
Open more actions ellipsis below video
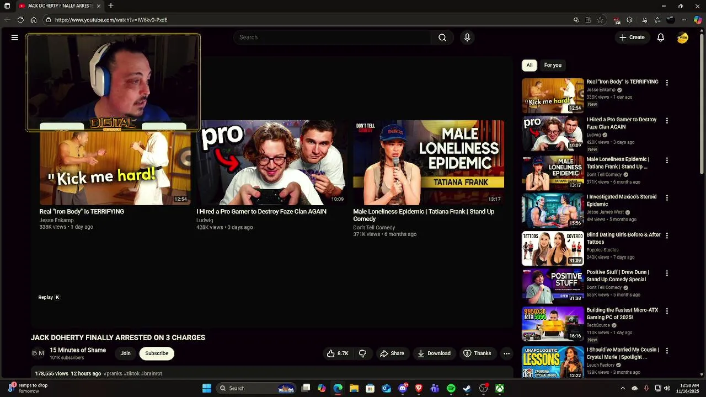506,353
